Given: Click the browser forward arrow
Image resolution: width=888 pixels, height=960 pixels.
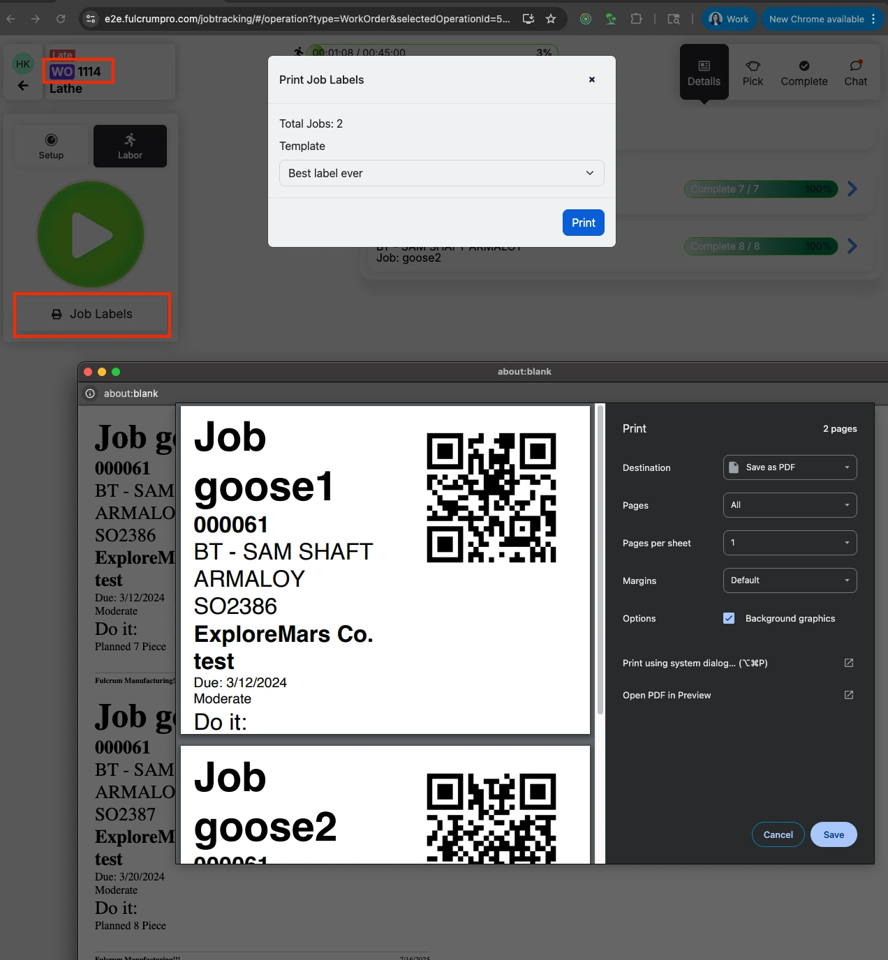Looking at the screenshot, I should point(36,19).
